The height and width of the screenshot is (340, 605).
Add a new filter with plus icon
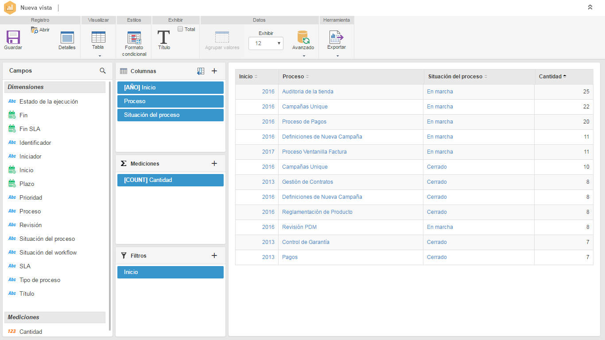pyautogui.click(x=214, y=255)
